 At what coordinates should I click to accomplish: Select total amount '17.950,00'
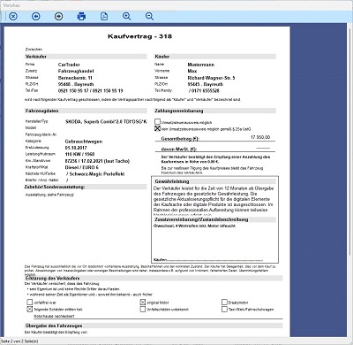tap(260, 137)
